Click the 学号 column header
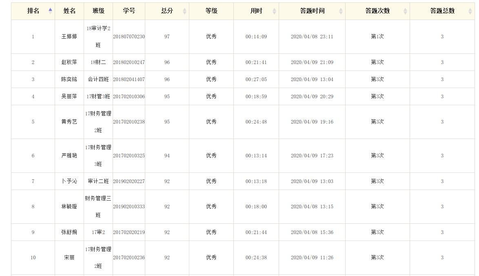This screenshot has width=479, height=276. click(x=129, y=11)
